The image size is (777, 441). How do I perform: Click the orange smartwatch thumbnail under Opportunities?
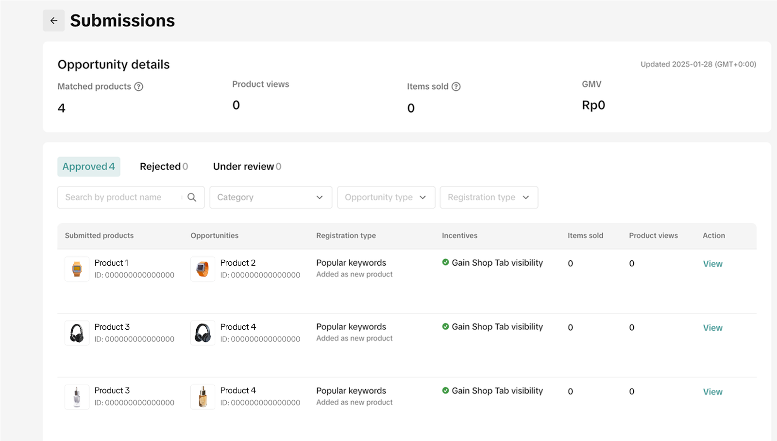click(x=203, y=269)
